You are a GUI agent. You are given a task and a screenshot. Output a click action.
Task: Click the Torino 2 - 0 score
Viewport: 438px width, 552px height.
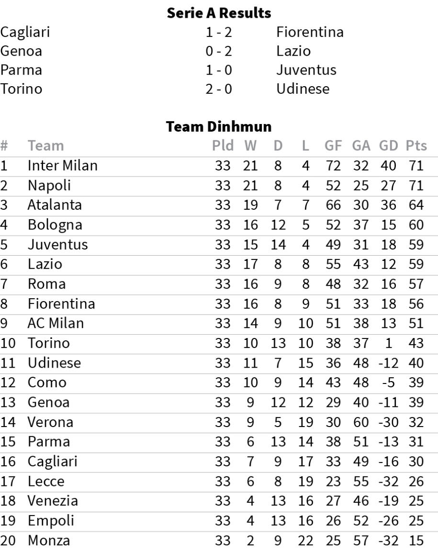pos(219,89)
